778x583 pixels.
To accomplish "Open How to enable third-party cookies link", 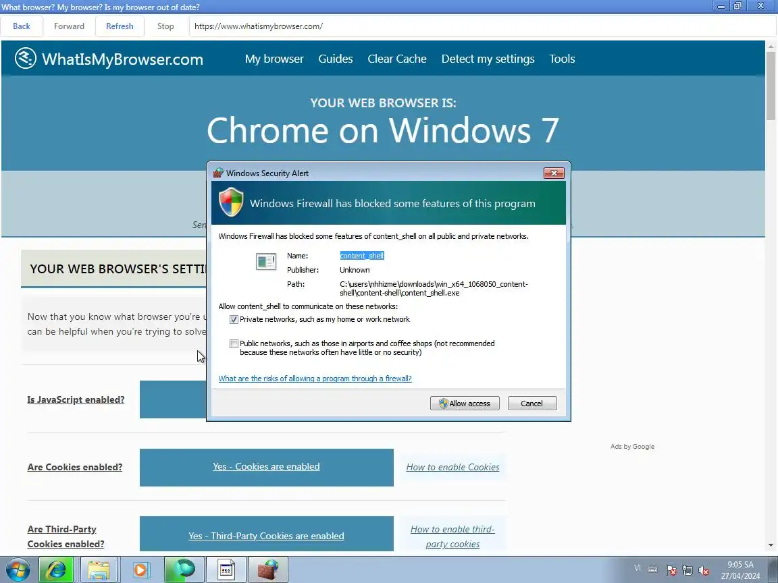I will (x=452, y=536).
